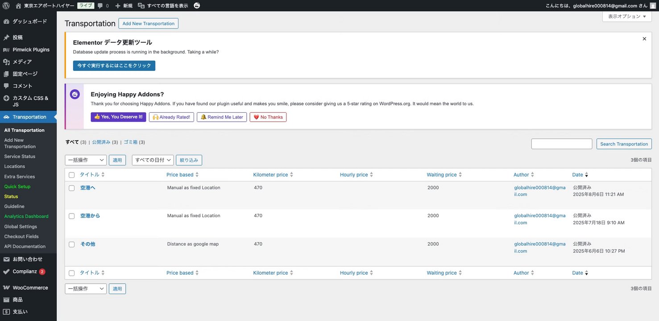
Task: Select the 空港から row checkbox
Action: (72, 216)
